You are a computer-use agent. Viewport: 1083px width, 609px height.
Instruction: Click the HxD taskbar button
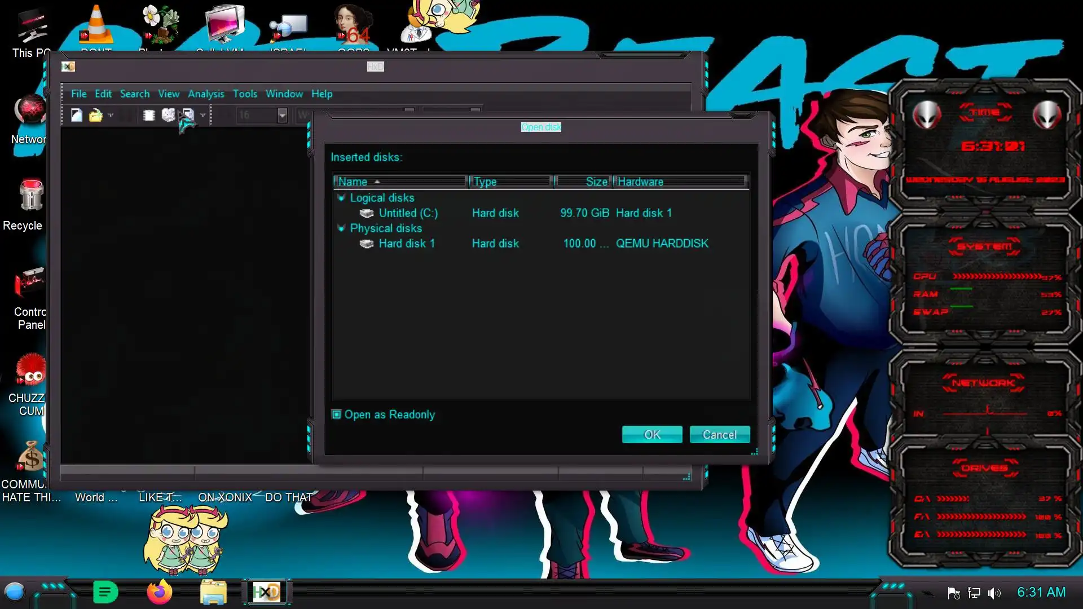(266, 592)
